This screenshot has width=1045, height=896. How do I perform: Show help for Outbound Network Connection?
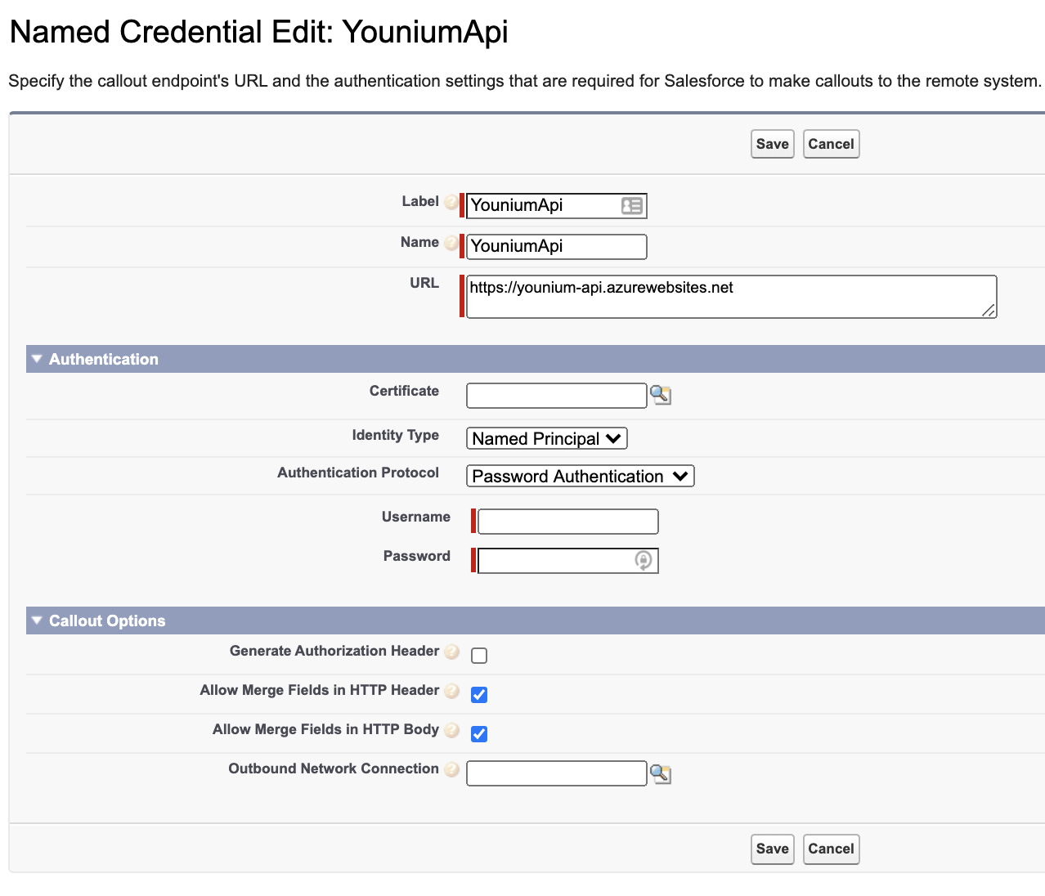click(x=451, y=769)
